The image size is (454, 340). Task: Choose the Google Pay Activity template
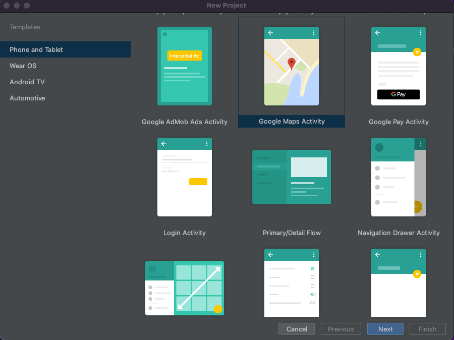point(398,66)
